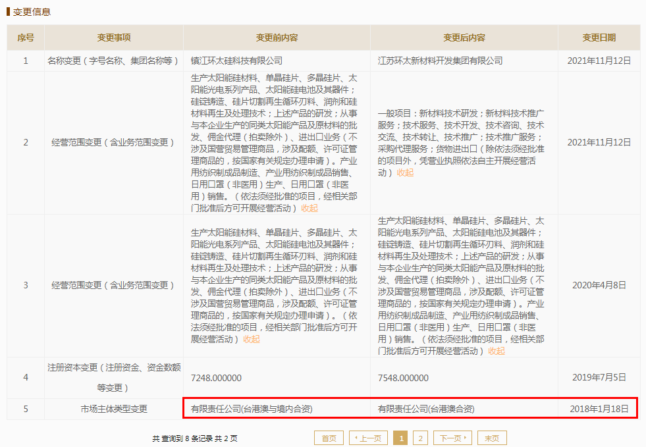Click sequence number 5 cell

coord(26,409)
